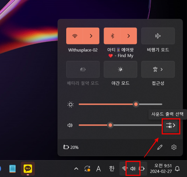Viewport: 187px width, 177px height.
Task: Enable airplane mode (비행기 모드)
Action: (158, 36)
